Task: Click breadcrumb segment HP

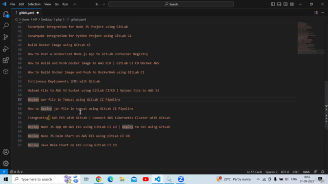Action: [35, 19]
